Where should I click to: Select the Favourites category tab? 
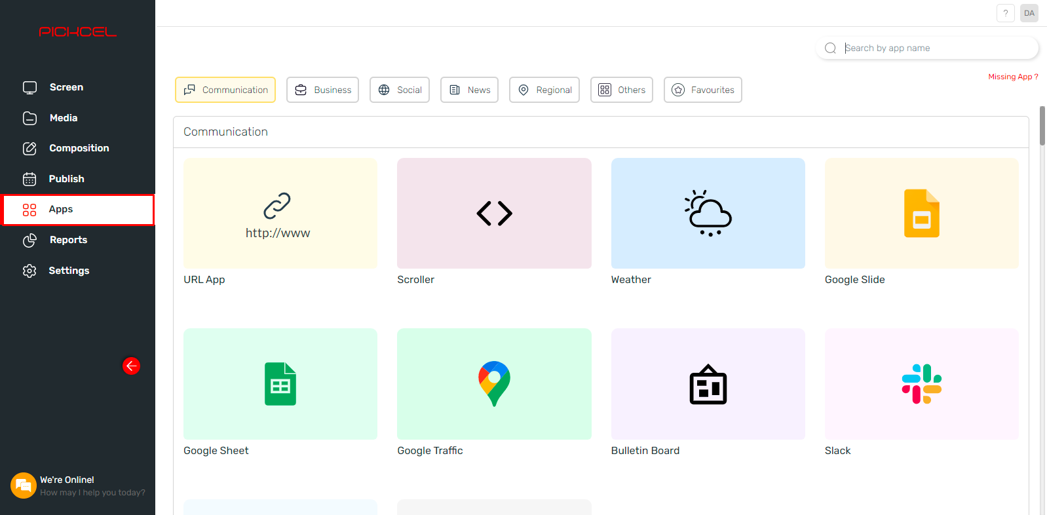point(703,90)
